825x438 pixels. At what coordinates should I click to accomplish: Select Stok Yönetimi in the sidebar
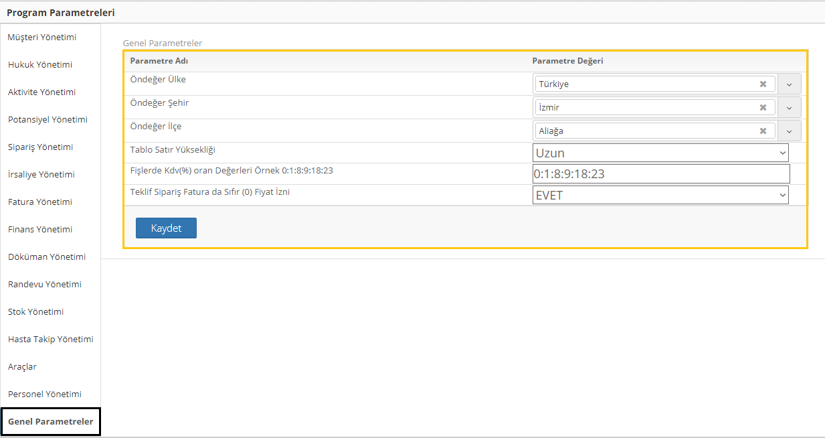coord(35,312)
